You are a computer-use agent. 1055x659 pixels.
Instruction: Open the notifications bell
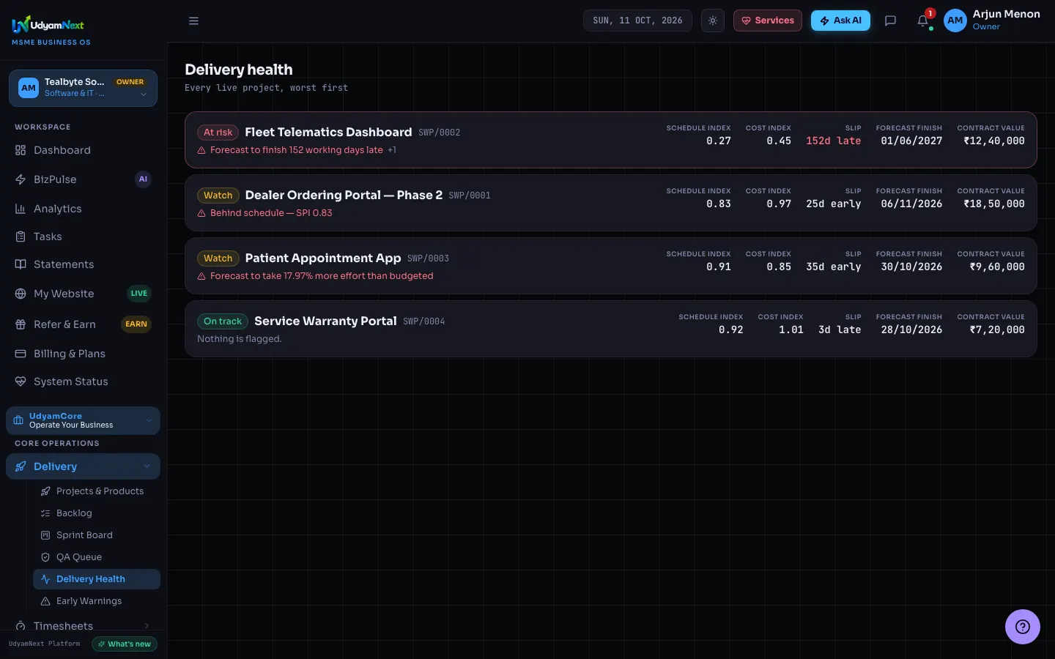(923, 21)
